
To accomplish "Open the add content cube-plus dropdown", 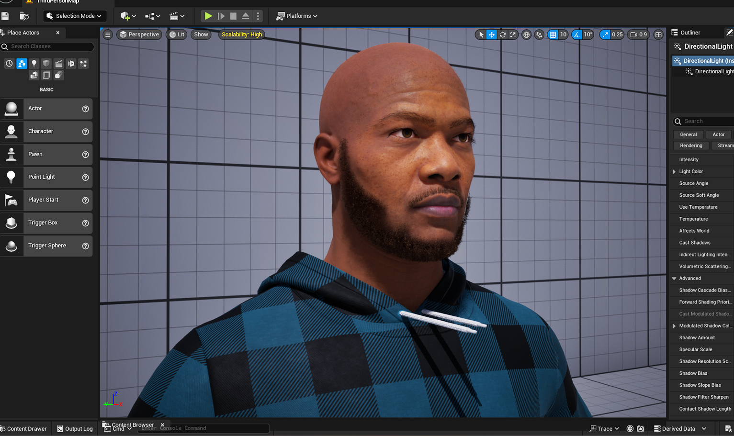I will tap(128, 16).
